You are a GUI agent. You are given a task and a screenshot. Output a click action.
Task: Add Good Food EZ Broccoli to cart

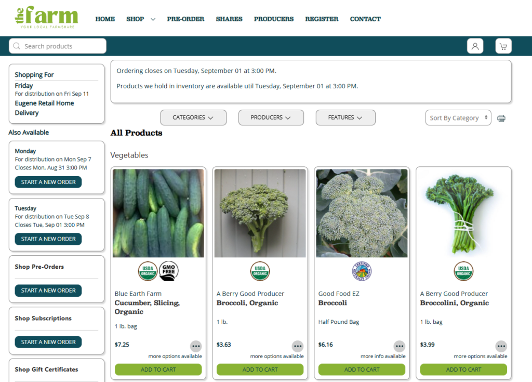[x=362, y=370]
